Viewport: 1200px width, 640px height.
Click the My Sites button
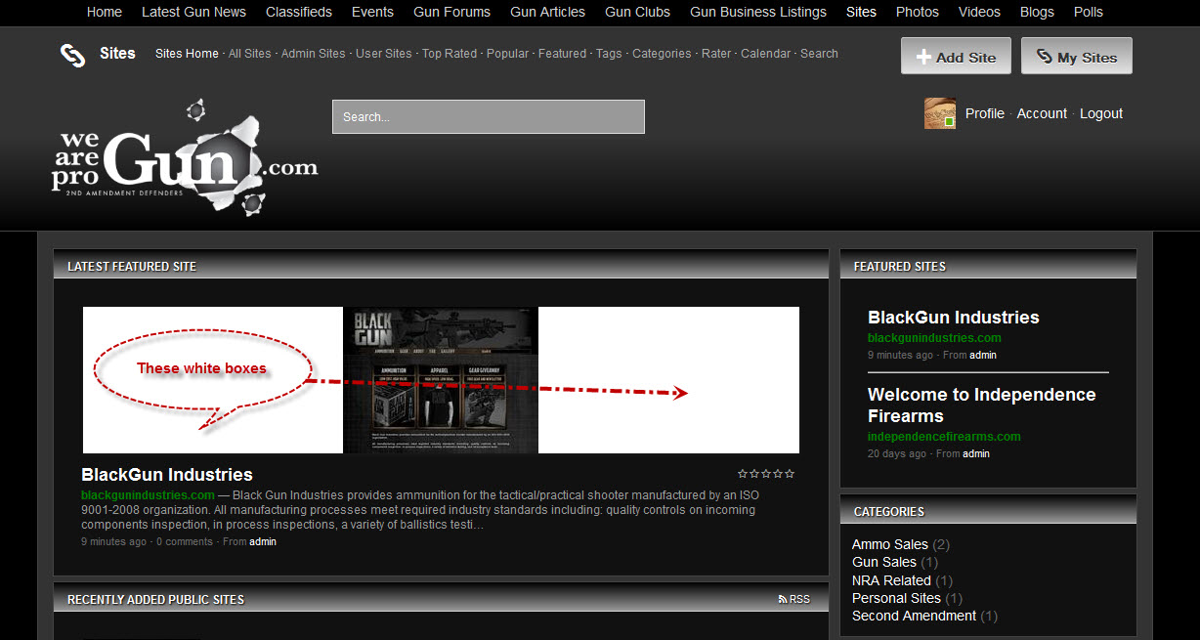(x=1077, y=57)
